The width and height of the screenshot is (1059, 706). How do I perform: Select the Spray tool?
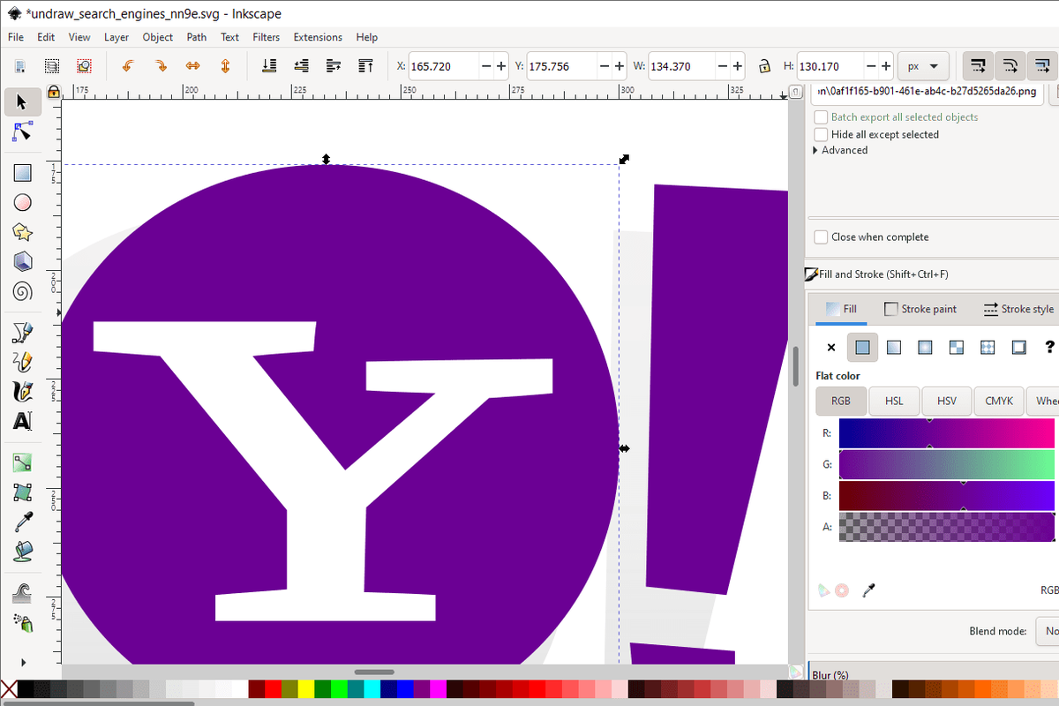click(x=23, y=622)
